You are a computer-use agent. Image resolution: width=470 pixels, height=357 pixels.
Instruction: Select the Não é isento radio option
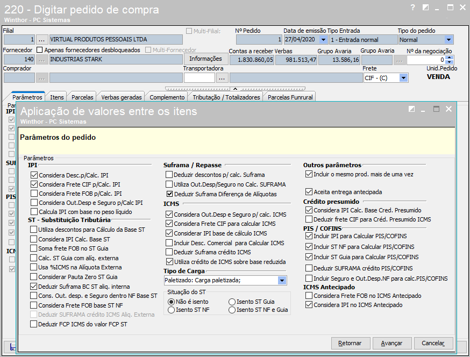(171, 302)
